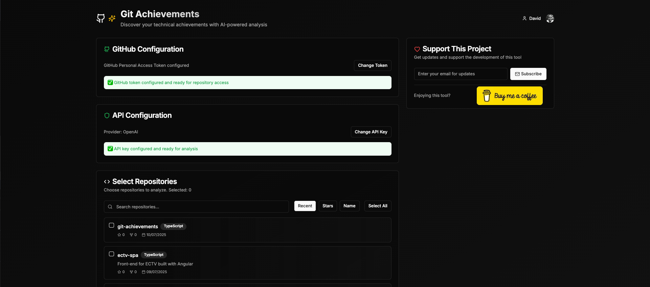Click the 09/07/2025 date text
This screenshot has width=650, height=287.
[x=157, y=272]
